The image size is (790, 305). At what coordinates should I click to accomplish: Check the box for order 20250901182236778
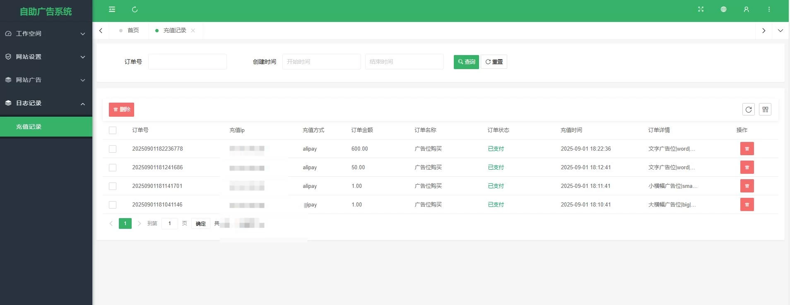113,149
